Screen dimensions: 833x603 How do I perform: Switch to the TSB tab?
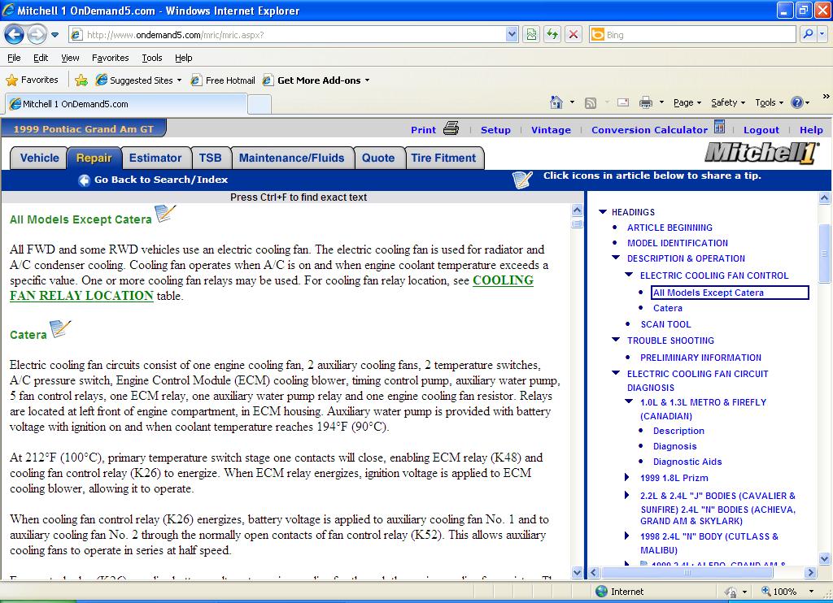pos(211,158)
